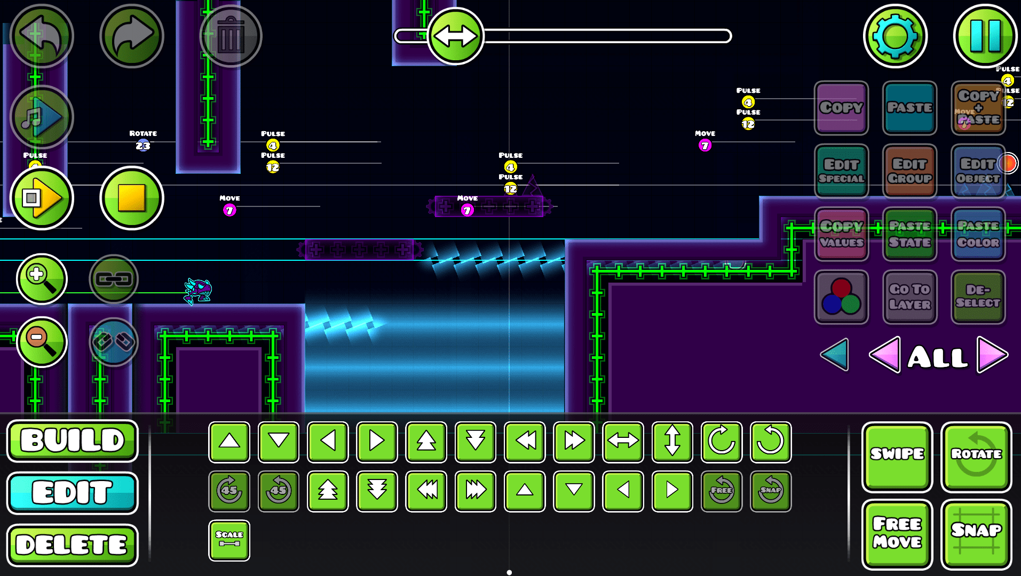Viewport: 1021px width, 576px height.
Task: Playtest the level with the yellow play button
Action: (x=42, y=198)
